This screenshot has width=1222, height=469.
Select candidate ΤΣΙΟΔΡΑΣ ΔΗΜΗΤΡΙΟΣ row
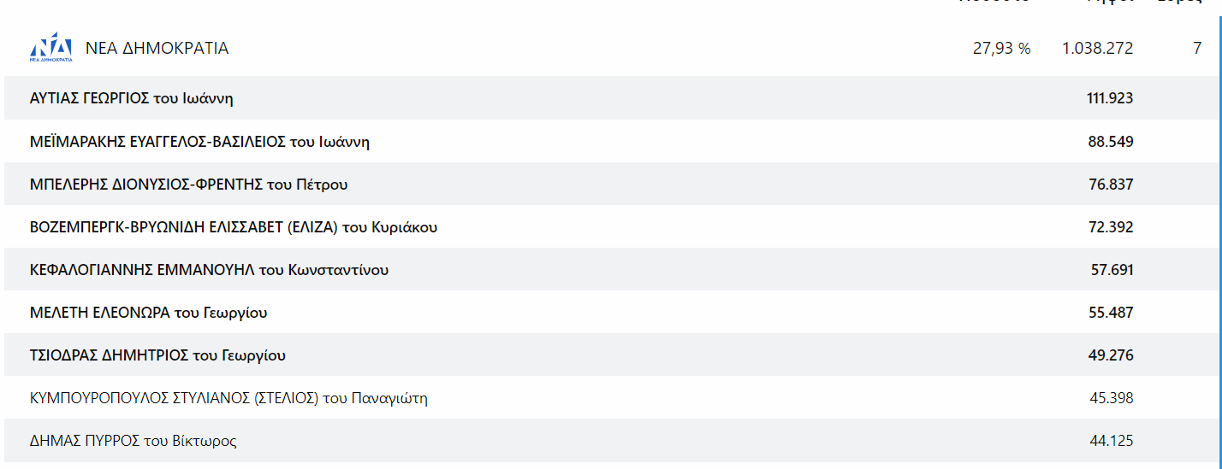[611, 355]
